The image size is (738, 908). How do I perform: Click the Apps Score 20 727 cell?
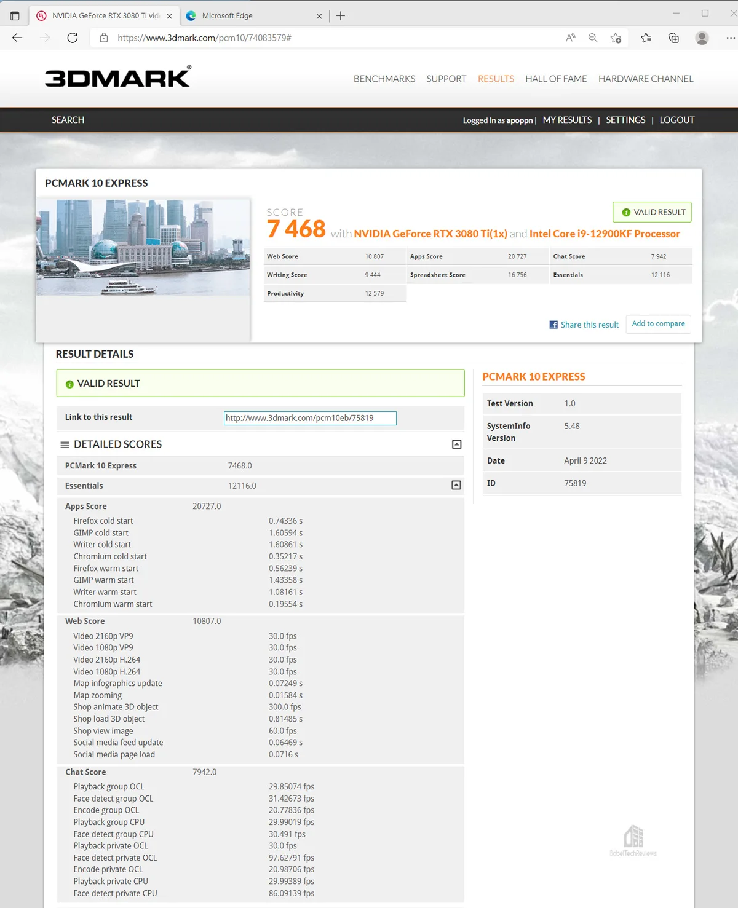(478, 256)
